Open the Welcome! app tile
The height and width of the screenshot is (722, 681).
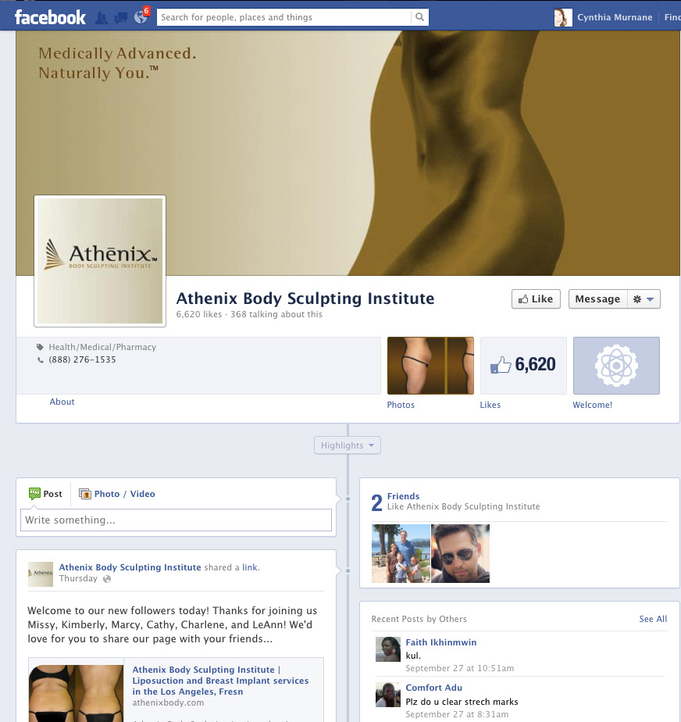pyautogui.click(x=617, y=366)
